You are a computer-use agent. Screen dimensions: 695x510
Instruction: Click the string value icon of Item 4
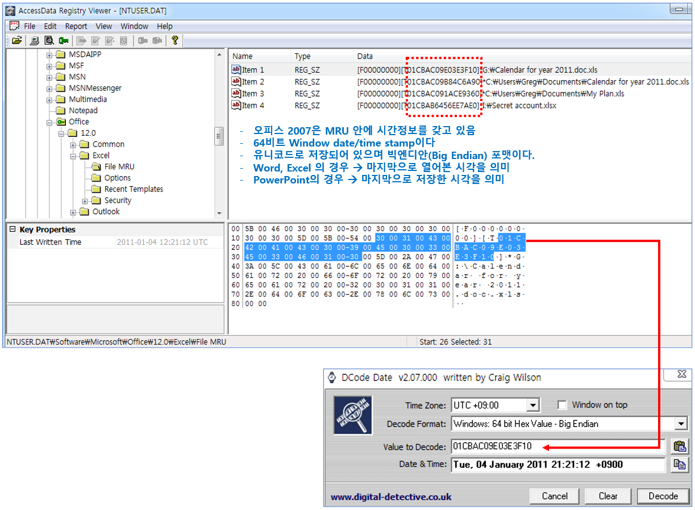tap(236, 105)
